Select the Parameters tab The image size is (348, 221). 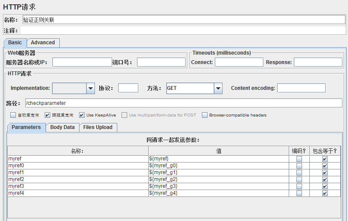click(26, 127)
